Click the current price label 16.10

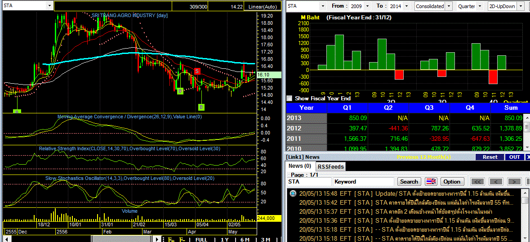coord(269,75)
